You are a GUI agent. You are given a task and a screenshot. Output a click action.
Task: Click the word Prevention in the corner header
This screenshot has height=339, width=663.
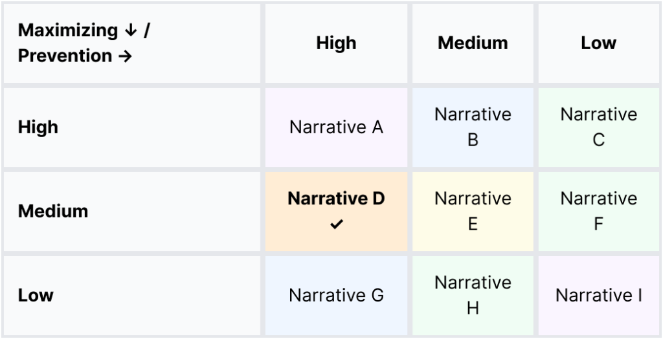click(x=65, y=56)
